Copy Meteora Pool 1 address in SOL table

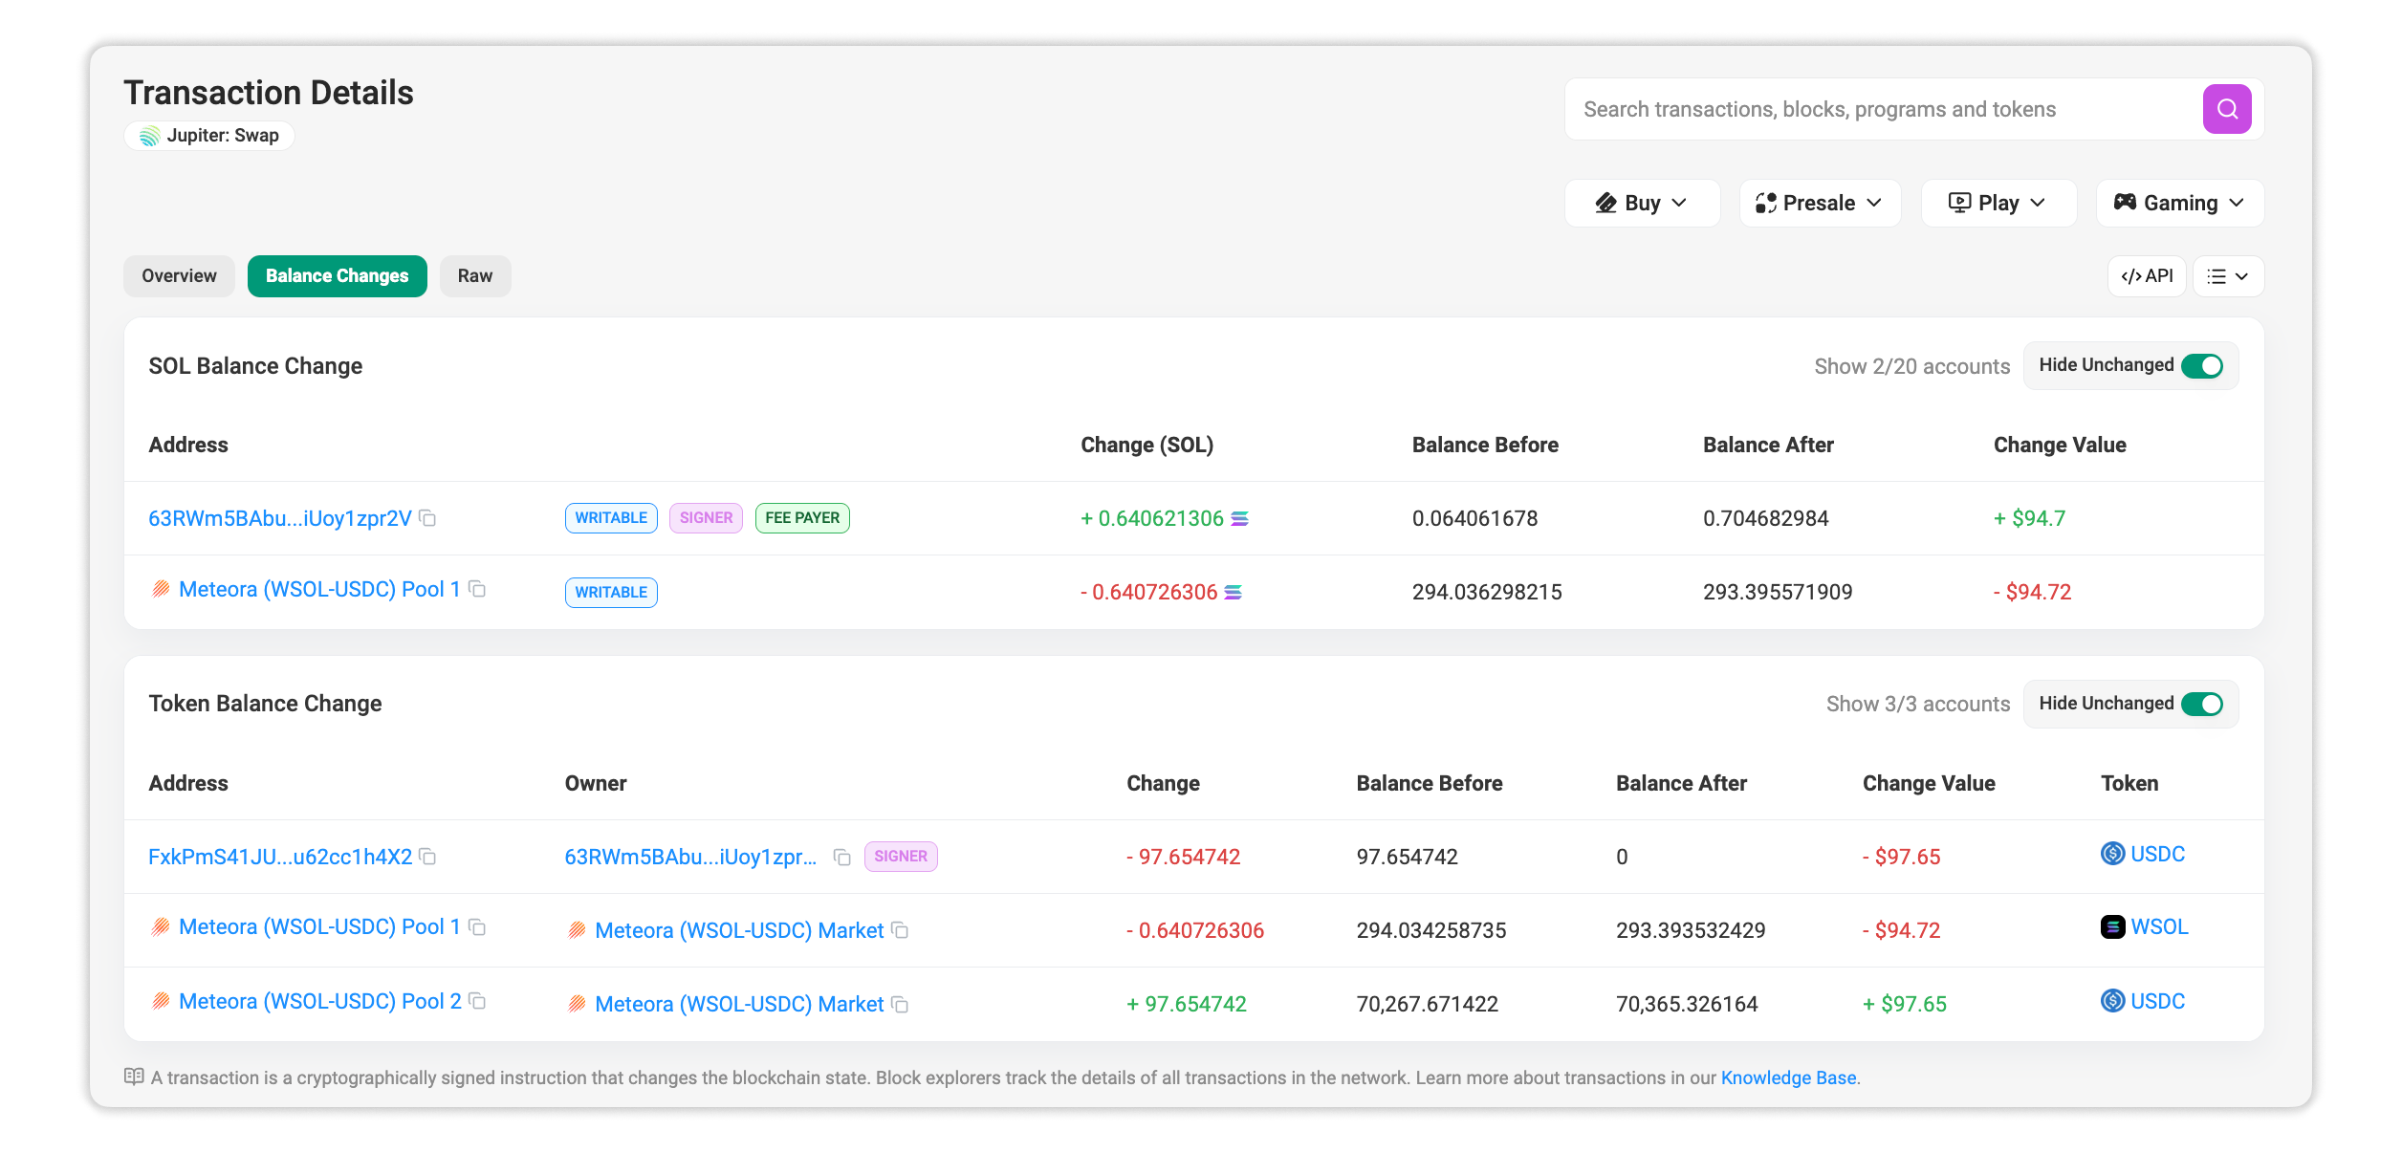point(477,589)
